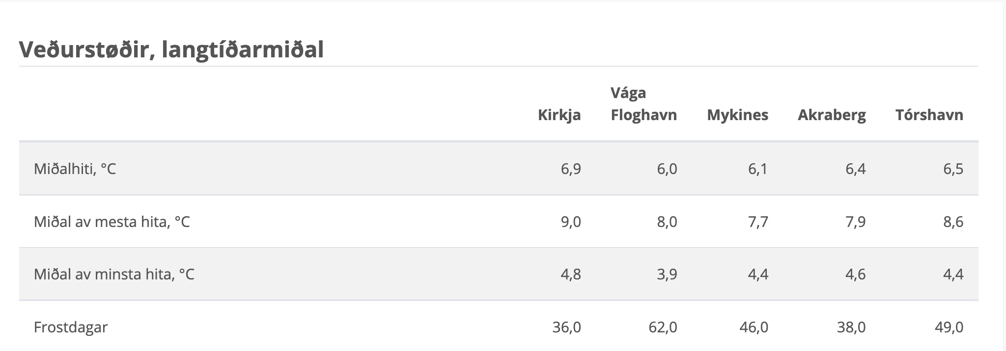The image size is (1006, 351).
Task: Click Mykines Miðalhiti value 6,1
Action: 758,169
